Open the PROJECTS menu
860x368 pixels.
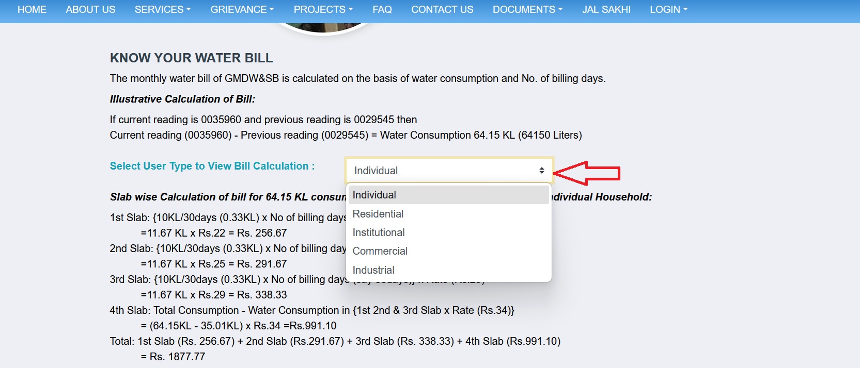[323, 10]
